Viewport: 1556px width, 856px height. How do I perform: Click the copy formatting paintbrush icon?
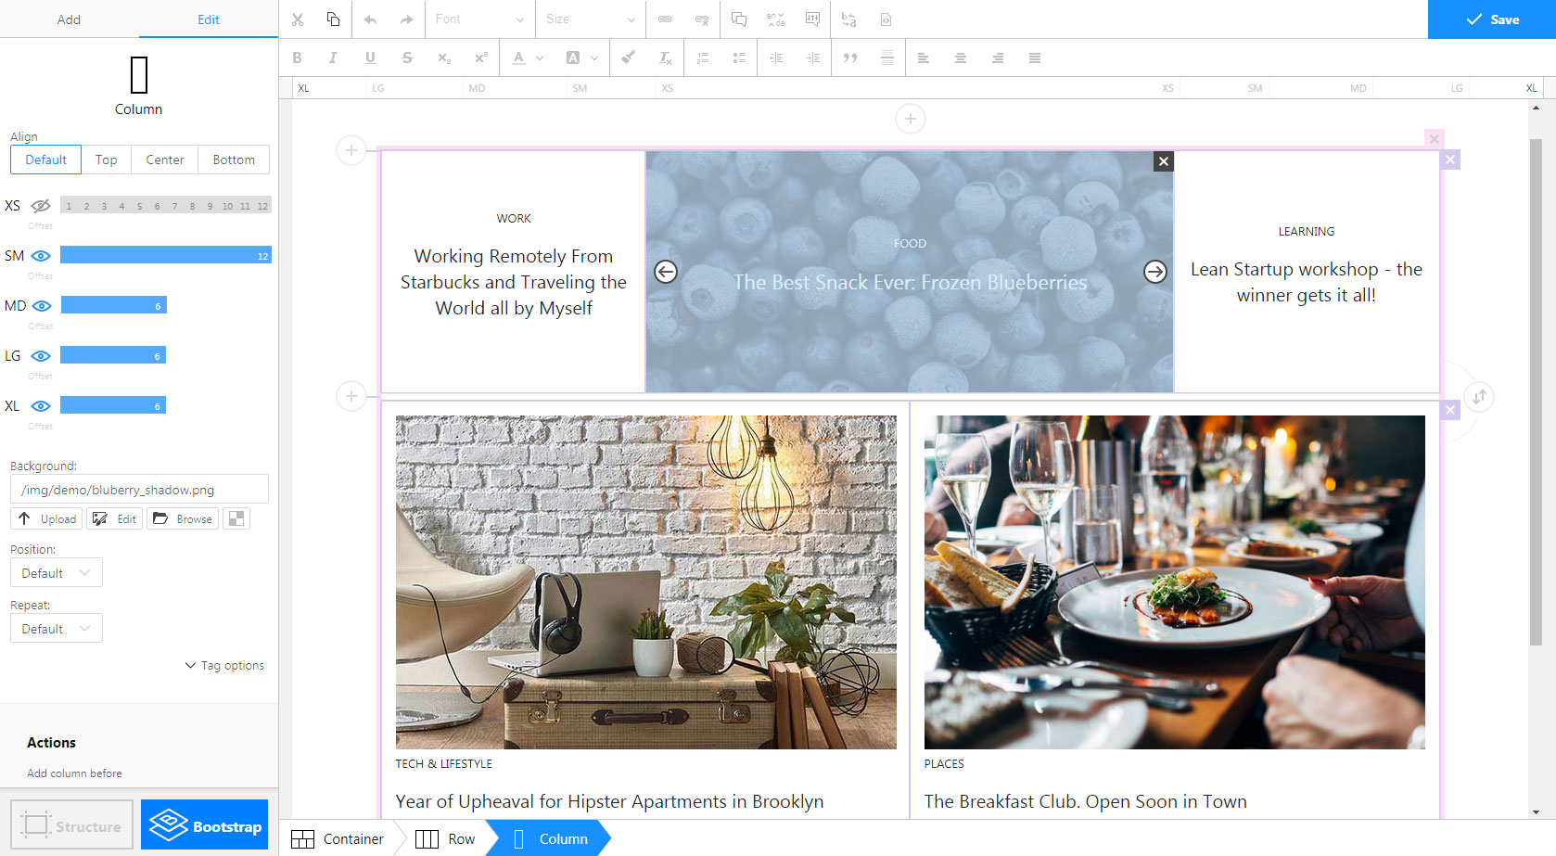click(628, 57)
